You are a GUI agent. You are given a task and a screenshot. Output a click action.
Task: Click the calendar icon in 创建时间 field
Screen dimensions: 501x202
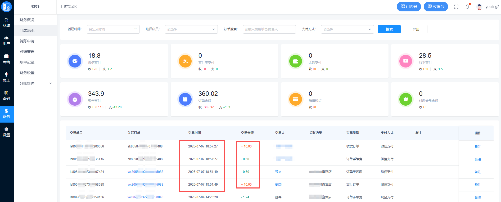point(136,29)
